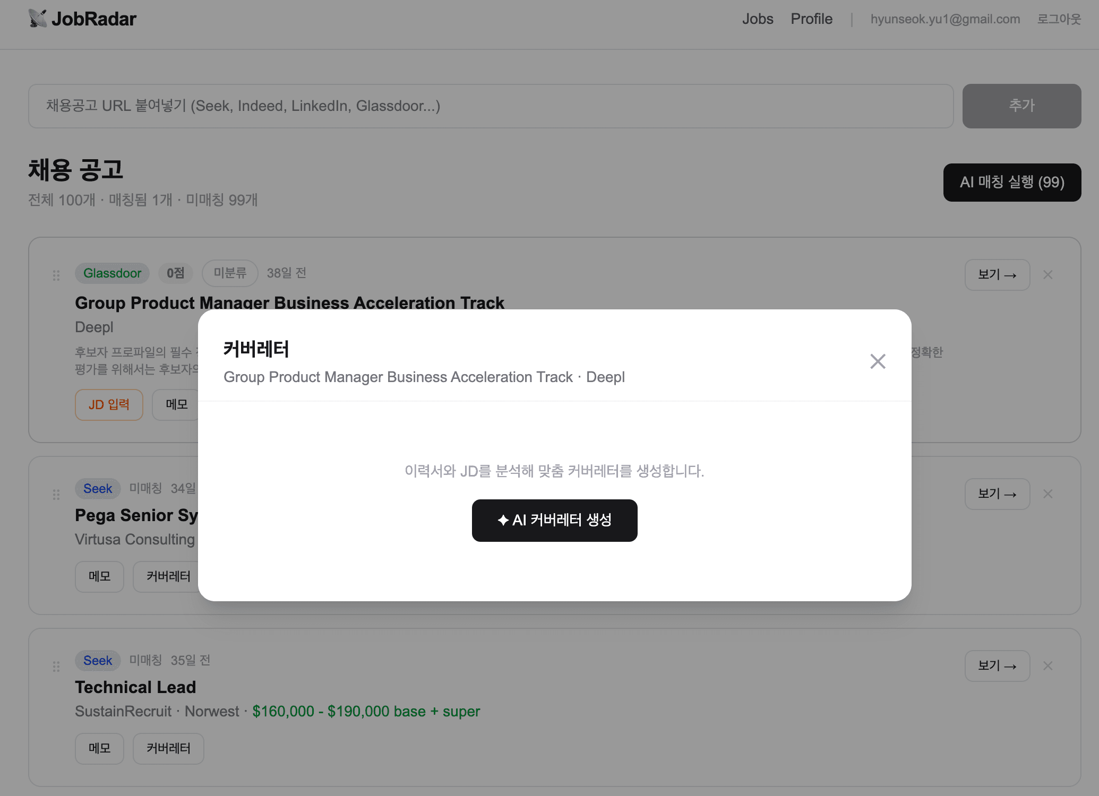Remove the Deepl job card with X
1099x796 pixels.
1048,274
